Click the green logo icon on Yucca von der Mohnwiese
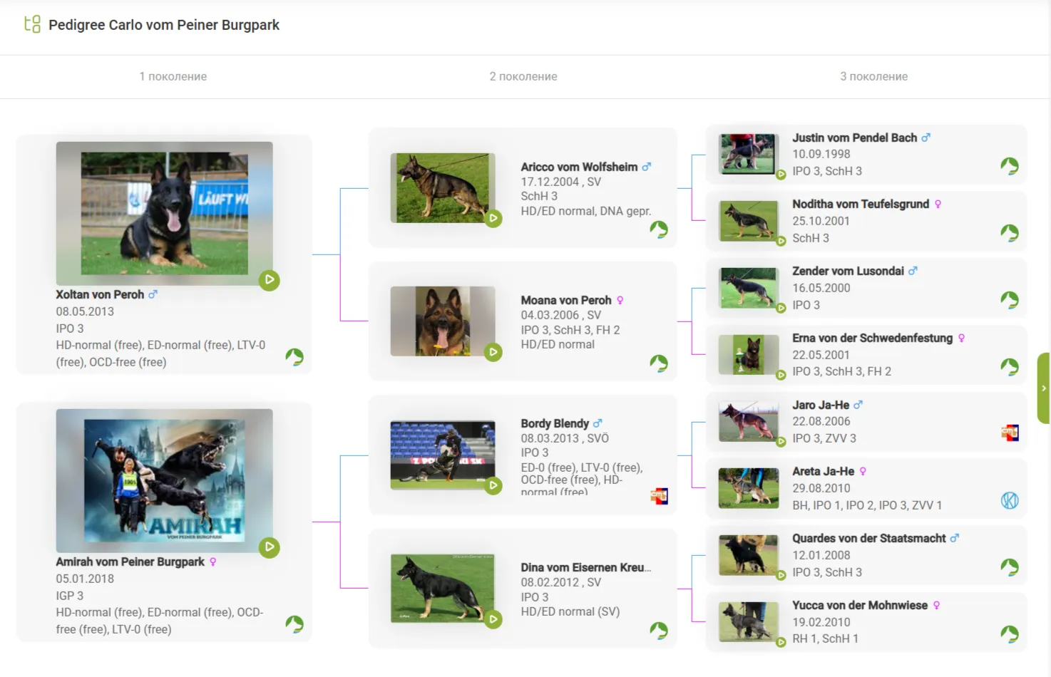The width and height of the screenshot is (1051, 677). coord(1010,634)
